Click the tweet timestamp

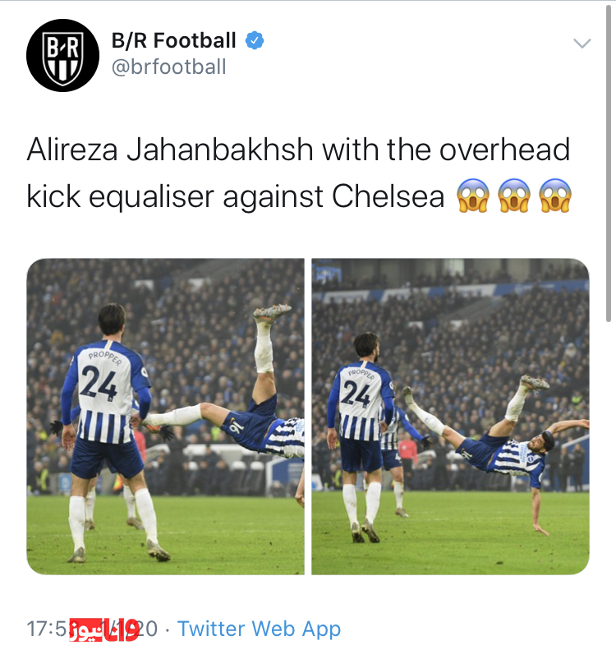tap(92, 629)
